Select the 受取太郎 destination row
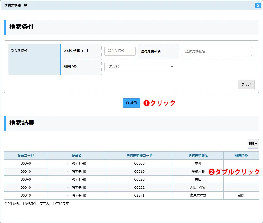This screenshot has height=223, width=263. point(198,172)
